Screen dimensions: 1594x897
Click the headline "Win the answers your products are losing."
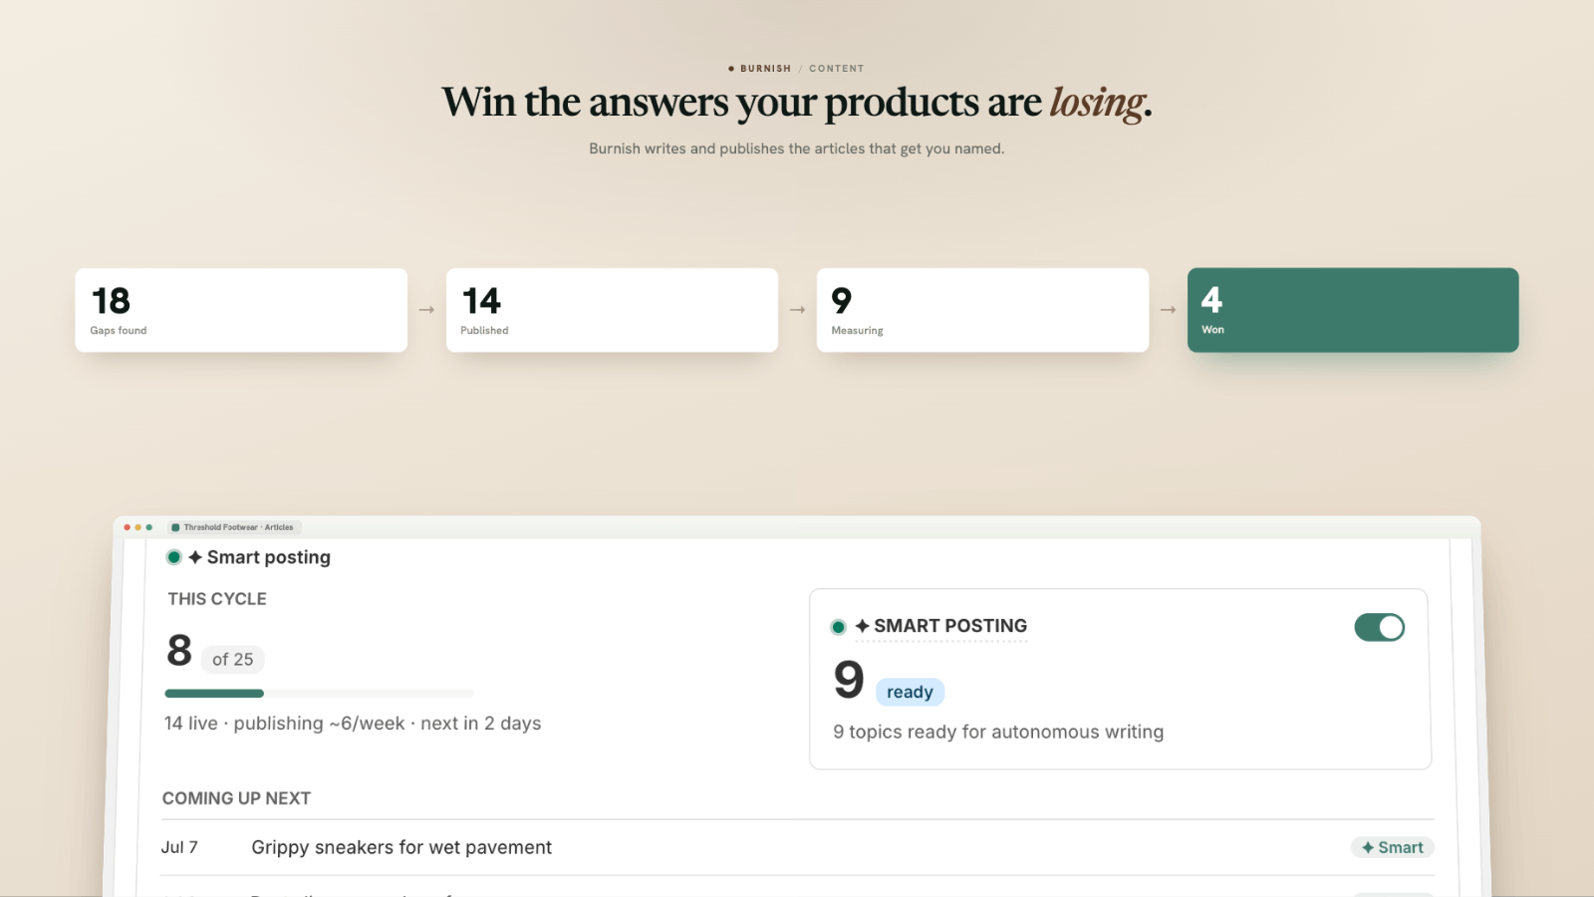coord(797,103)
